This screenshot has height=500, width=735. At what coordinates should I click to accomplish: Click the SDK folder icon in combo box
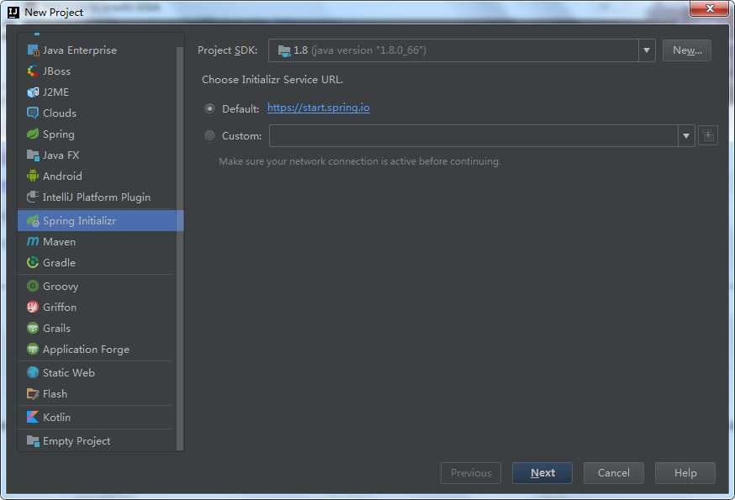point(284,50)
